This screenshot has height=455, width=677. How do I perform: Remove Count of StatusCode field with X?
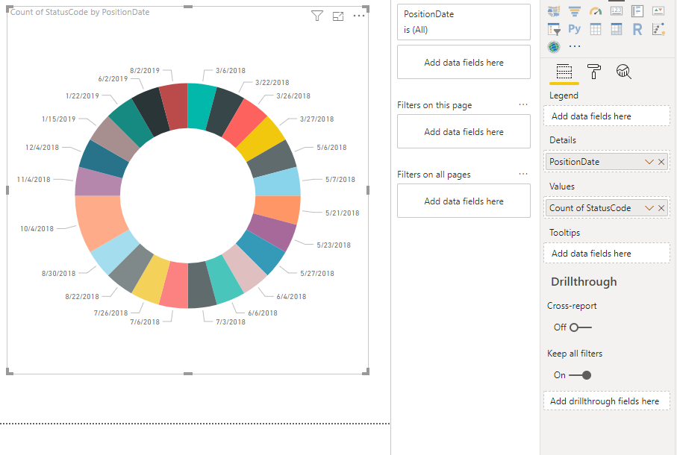[x=661, y=208]
